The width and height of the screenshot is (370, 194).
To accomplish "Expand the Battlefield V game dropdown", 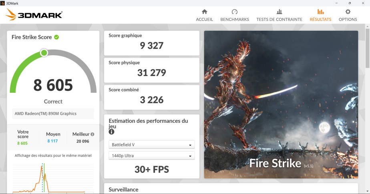I will click(x=151, y=145).
